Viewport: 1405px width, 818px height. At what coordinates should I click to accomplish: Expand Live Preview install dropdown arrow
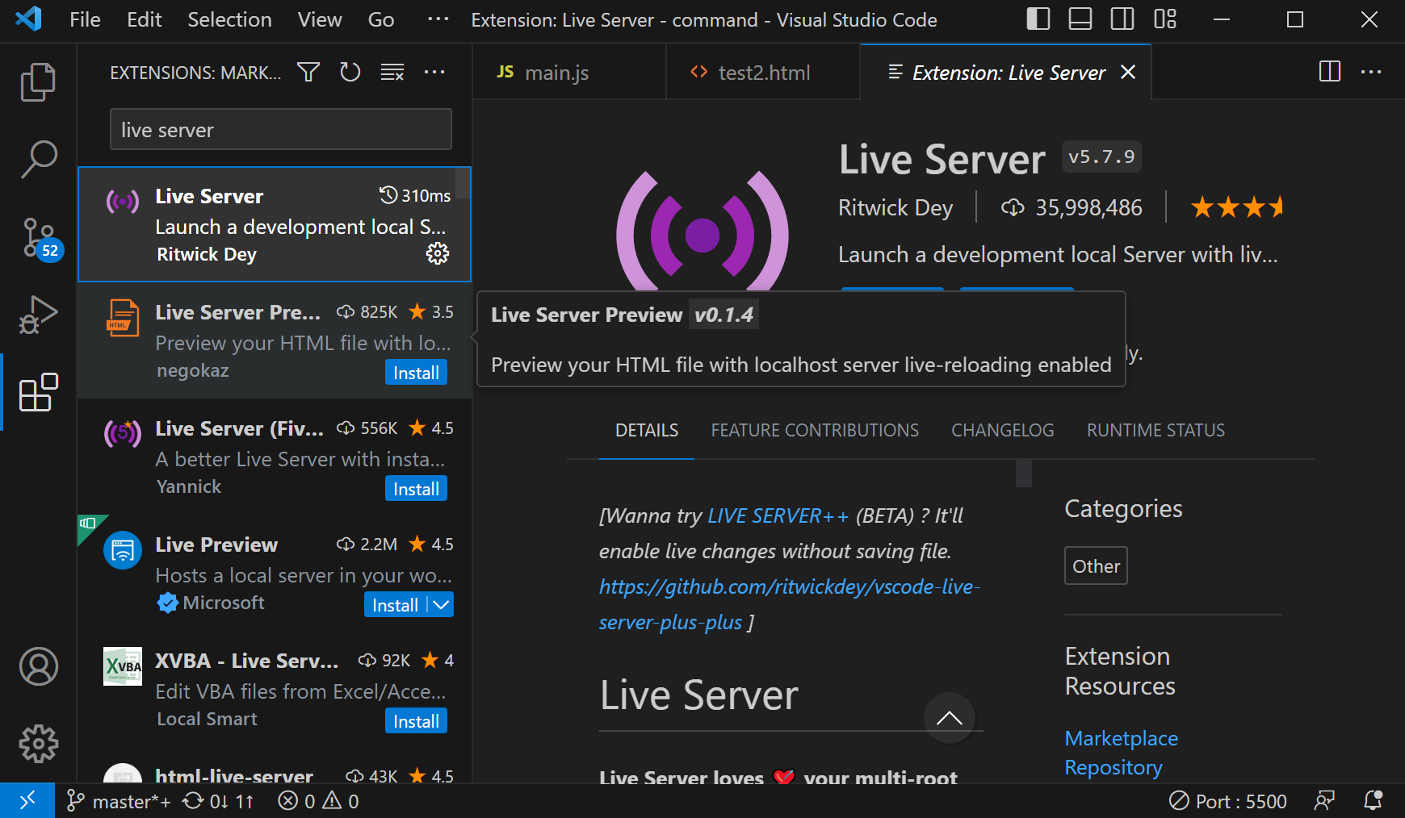(x=442, y=604)
